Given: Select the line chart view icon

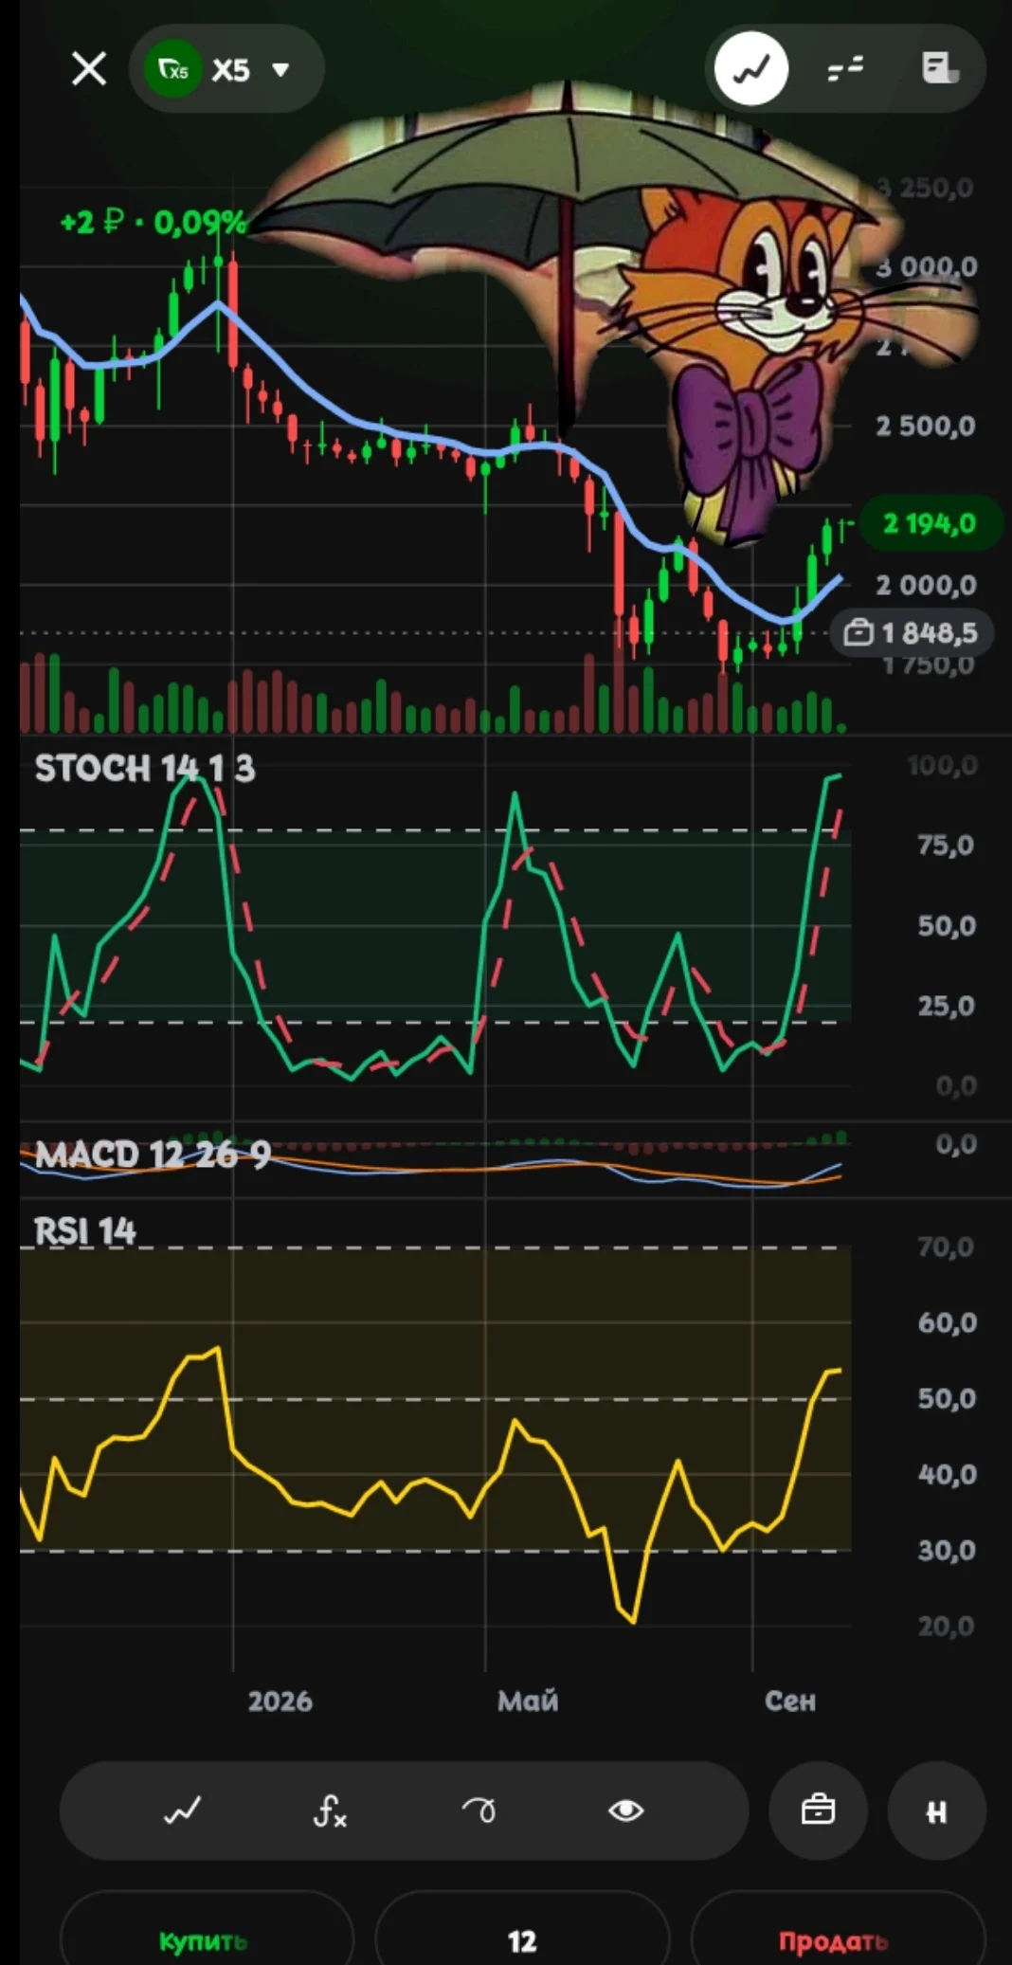Looking at the screenshot, I should 751,69.
